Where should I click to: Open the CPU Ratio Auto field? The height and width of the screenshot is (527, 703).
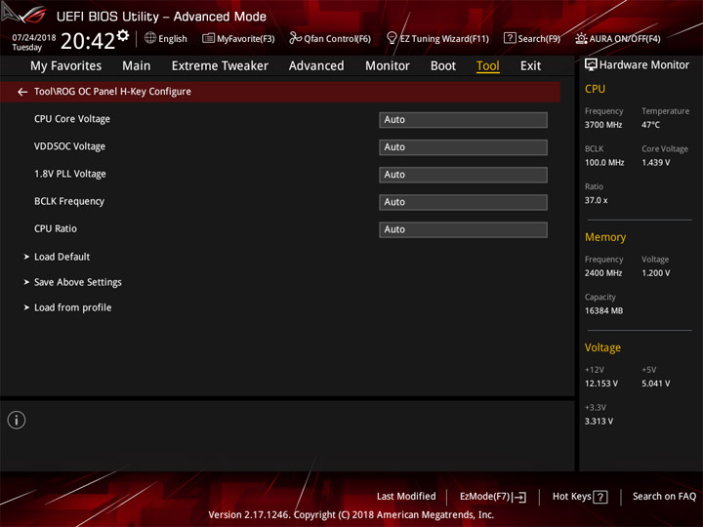click(x=463, y=229)
